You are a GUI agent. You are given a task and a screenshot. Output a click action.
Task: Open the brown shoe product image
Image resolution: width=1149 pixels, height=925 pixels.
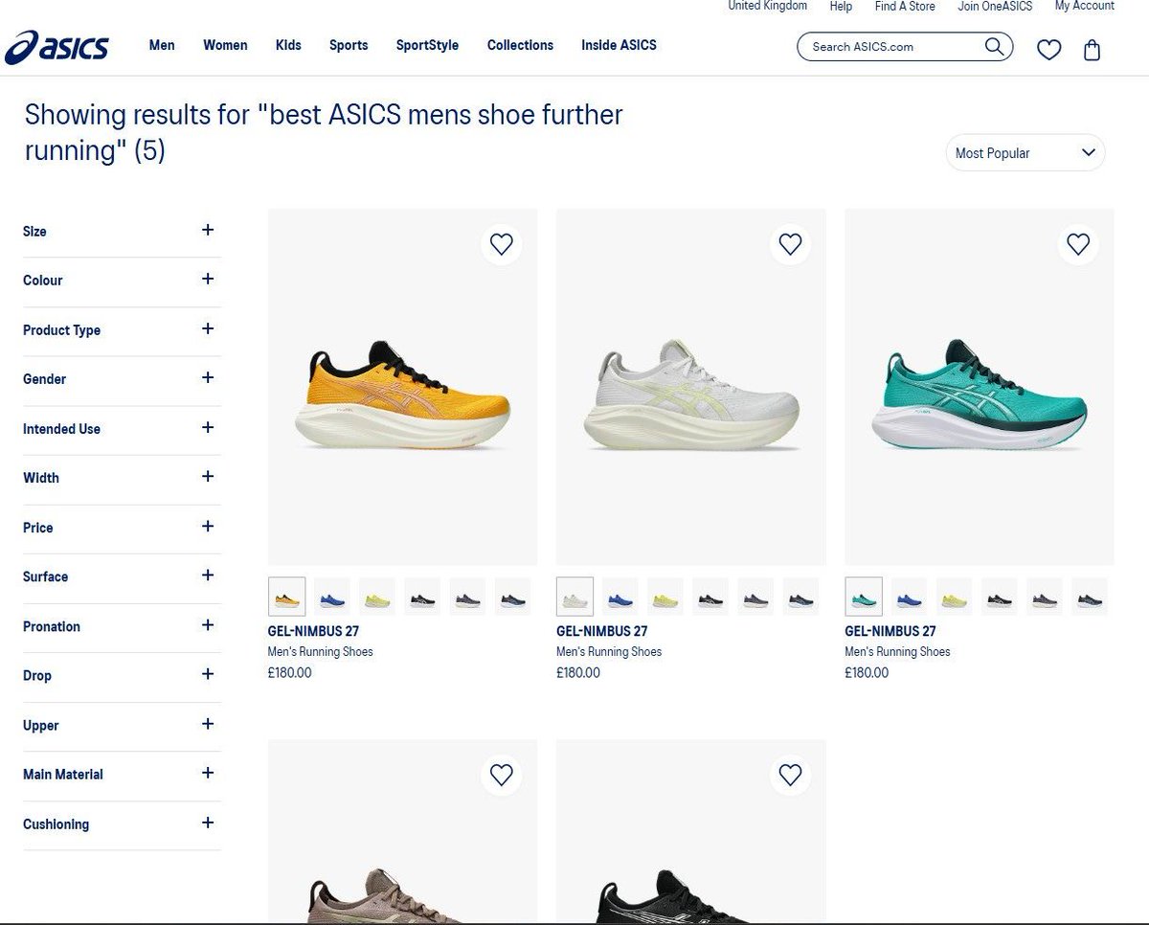402,831
